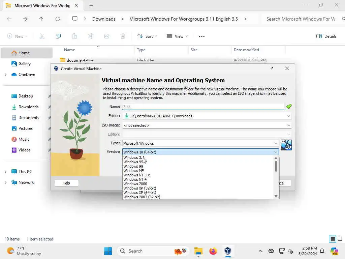The image size is (345, 259).
Task: Sort by Date modified column header
Action: tap(246, 50)
